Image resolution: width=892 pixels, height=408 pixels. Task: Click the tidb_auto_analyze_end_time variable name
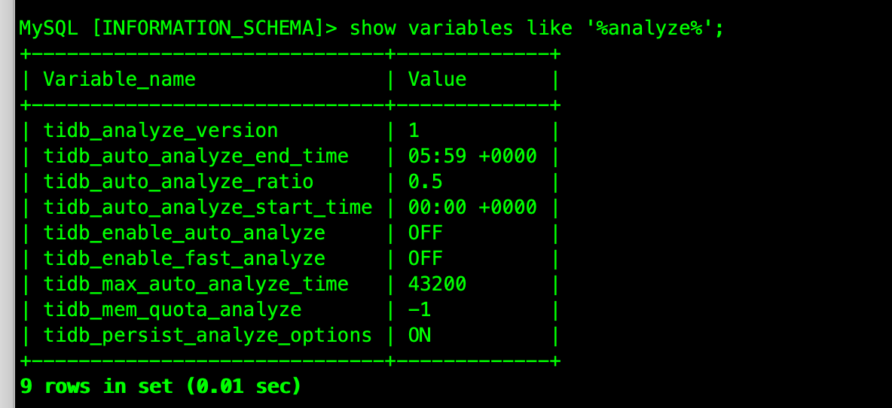click(x=196, y=156)
